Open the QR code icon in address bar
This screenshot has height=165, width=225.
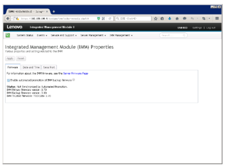(103, 18)
